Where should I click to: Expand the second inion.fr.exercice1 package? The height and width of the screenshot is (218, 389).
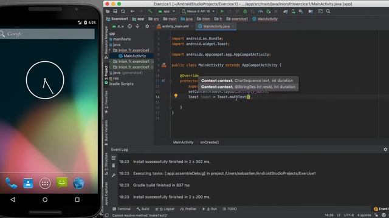(x=110, y=61)
